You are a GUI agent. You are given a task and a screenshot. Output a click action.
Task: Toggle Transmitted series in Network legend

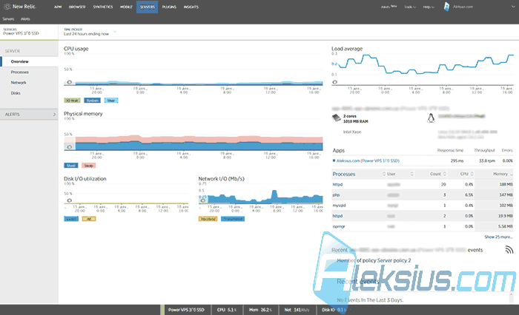tap(233, 219)
